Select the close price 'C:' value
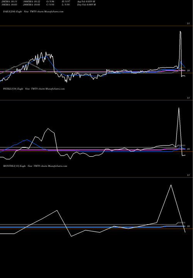This screenshot has width=193, height=278. [x=50, y=5]
